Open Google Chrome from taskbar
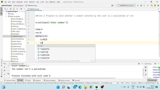The width and height of the screenshot is (160, 90). coord(91,87)
